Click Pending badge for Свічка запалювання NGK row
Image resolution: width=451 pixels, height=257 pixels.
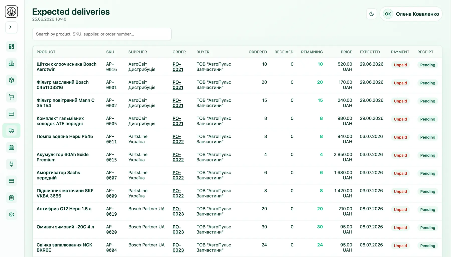click(427, 245)
